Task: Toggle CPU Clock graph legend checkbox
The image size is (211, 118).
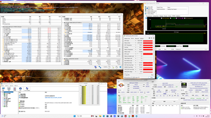Action: (162, 18)
